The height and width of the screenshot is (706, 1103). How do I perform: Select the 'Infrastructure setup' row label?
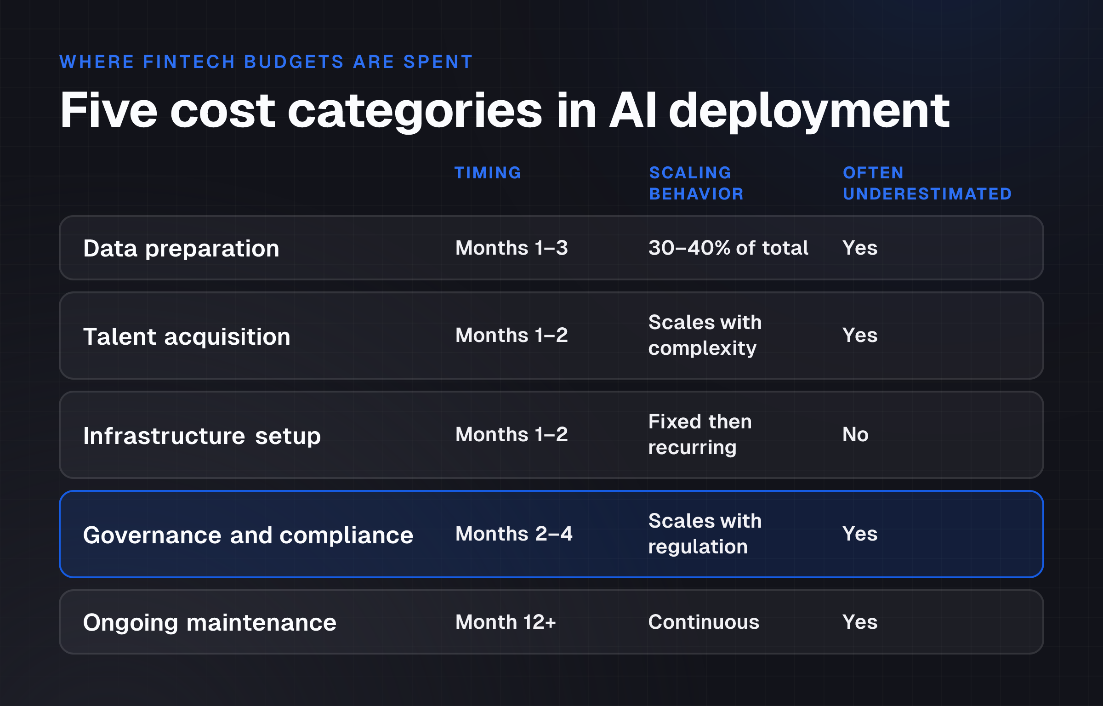pyautogui.click(x=202, y=436)
